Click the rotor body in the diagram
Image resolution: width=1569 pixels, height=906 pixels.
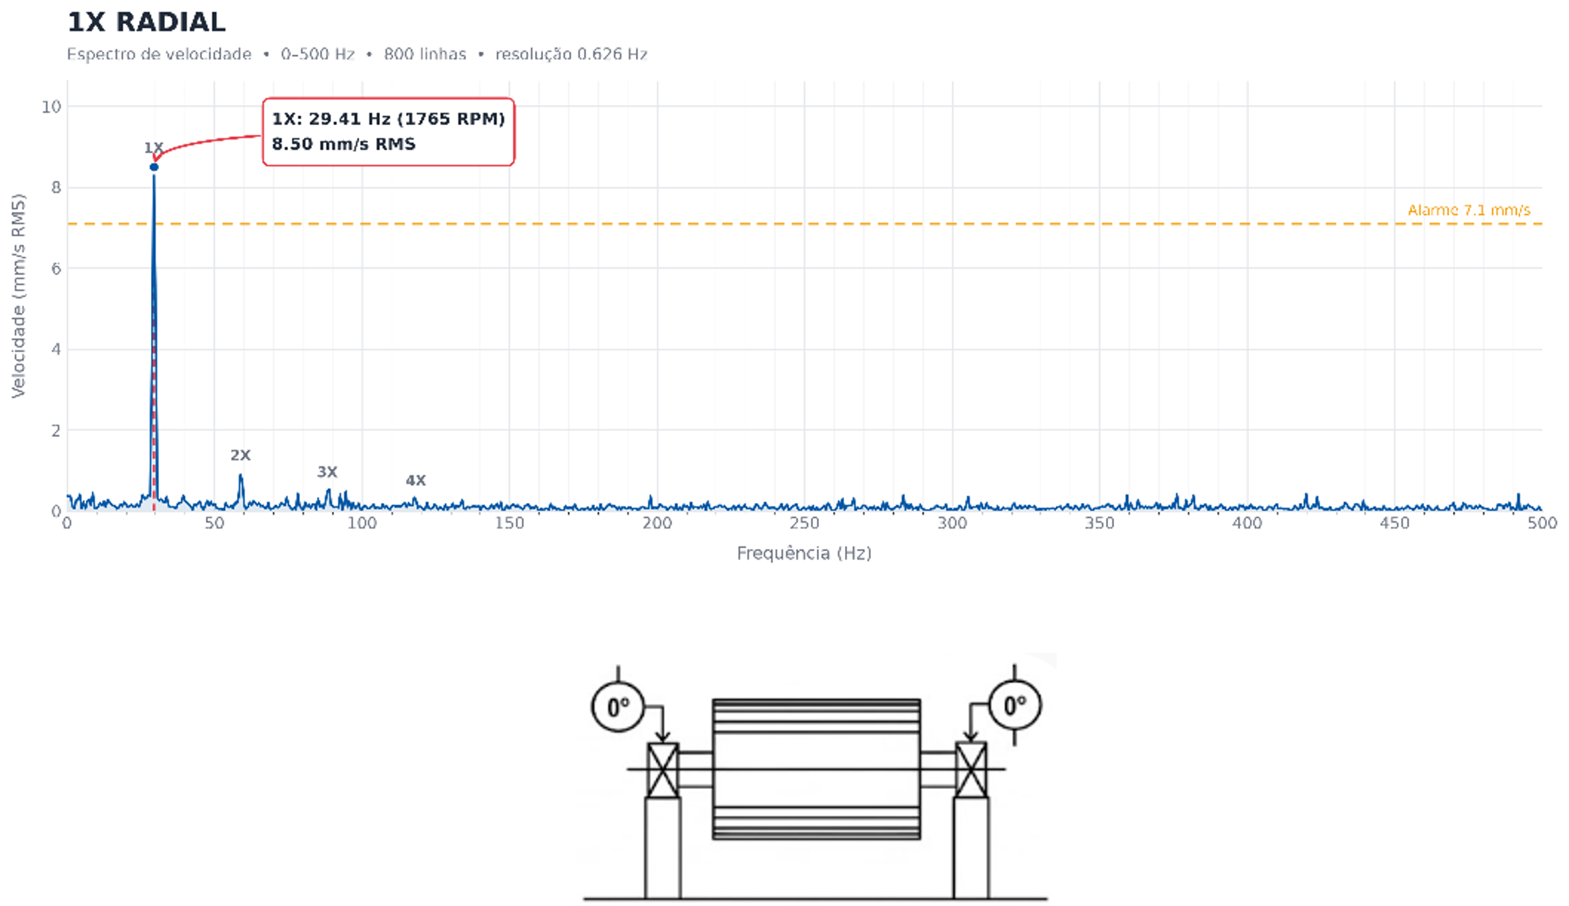[x=816, y=769]
